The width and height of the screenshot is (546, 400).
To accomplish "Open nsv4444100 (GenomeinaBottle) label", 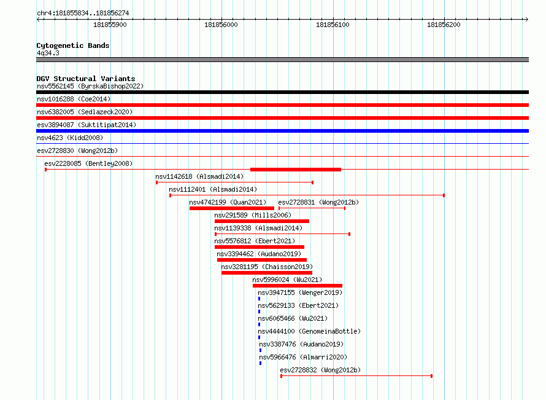I will click(309, 331).
